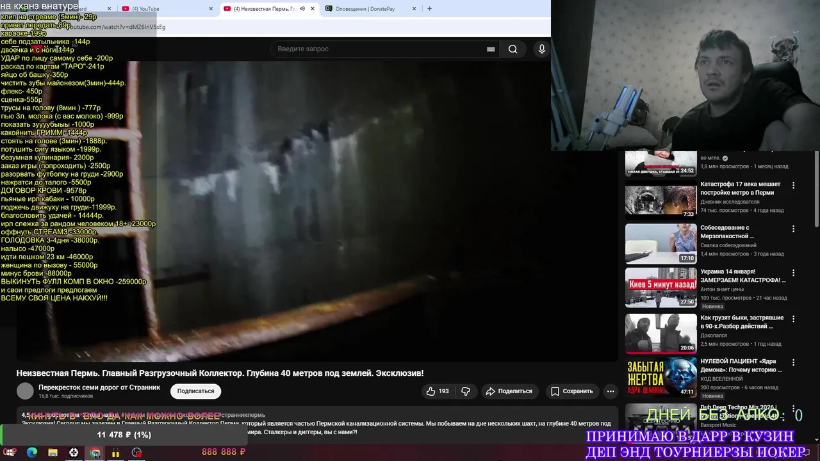Click the video title Неизвестная Пермь heading

coord(220,373)
